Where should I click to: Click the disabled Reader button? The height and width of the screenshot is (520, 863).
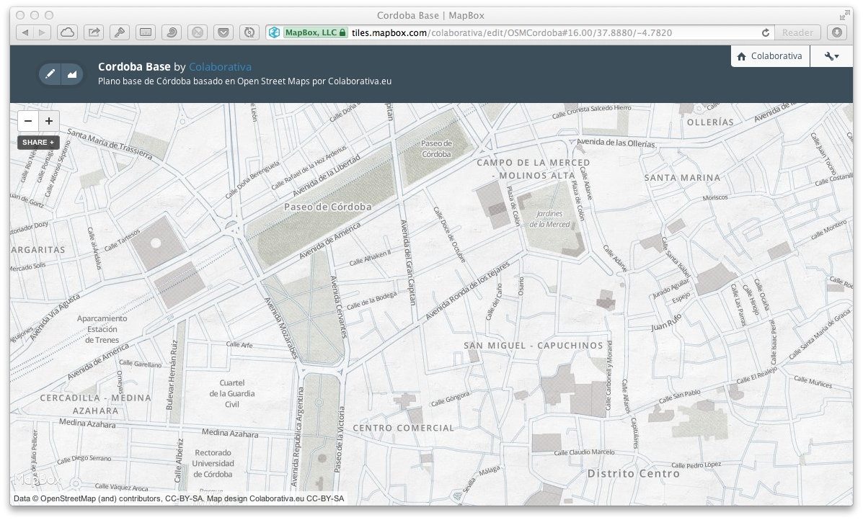click(797, 32)
